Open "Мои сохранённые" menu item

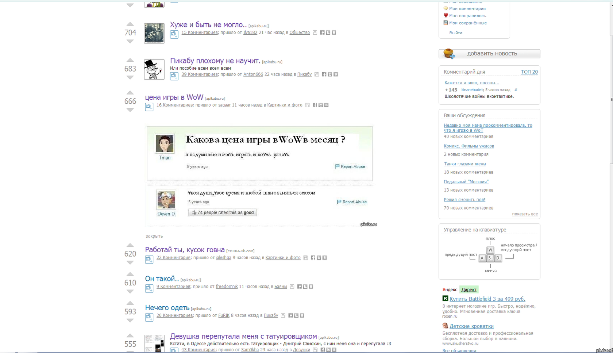coord(468,23)
